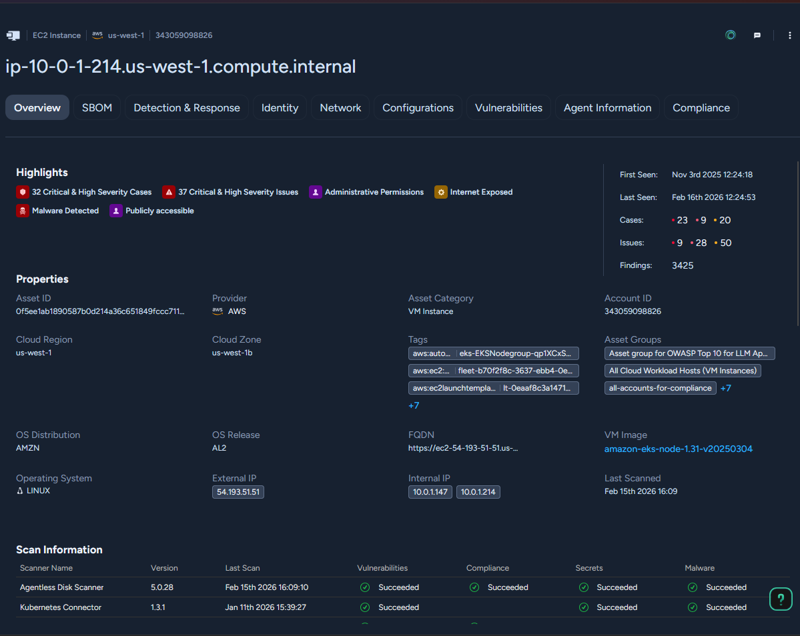
Task: Click the red triangle Issues highlight icon
Action: tap(168, 192)
